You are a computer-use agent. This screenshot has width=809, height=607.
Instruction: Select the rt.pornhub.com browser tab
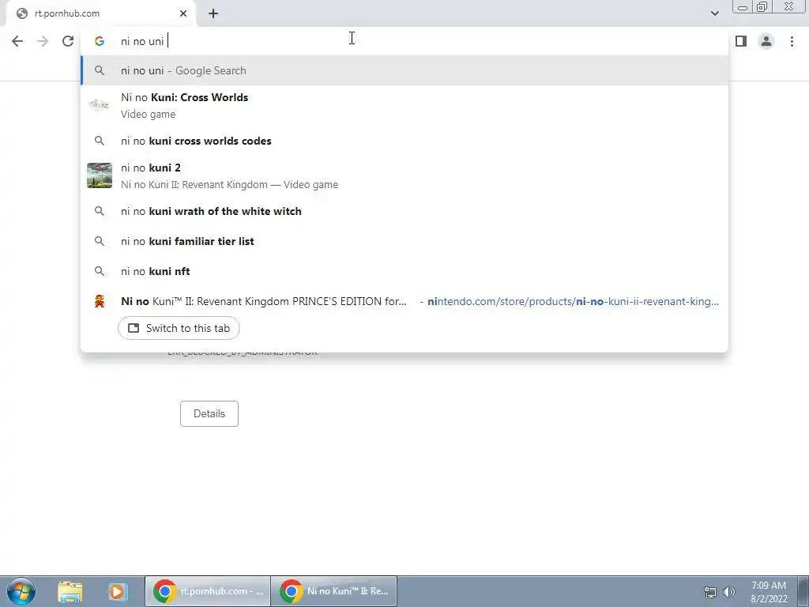[x=101, y=14]
